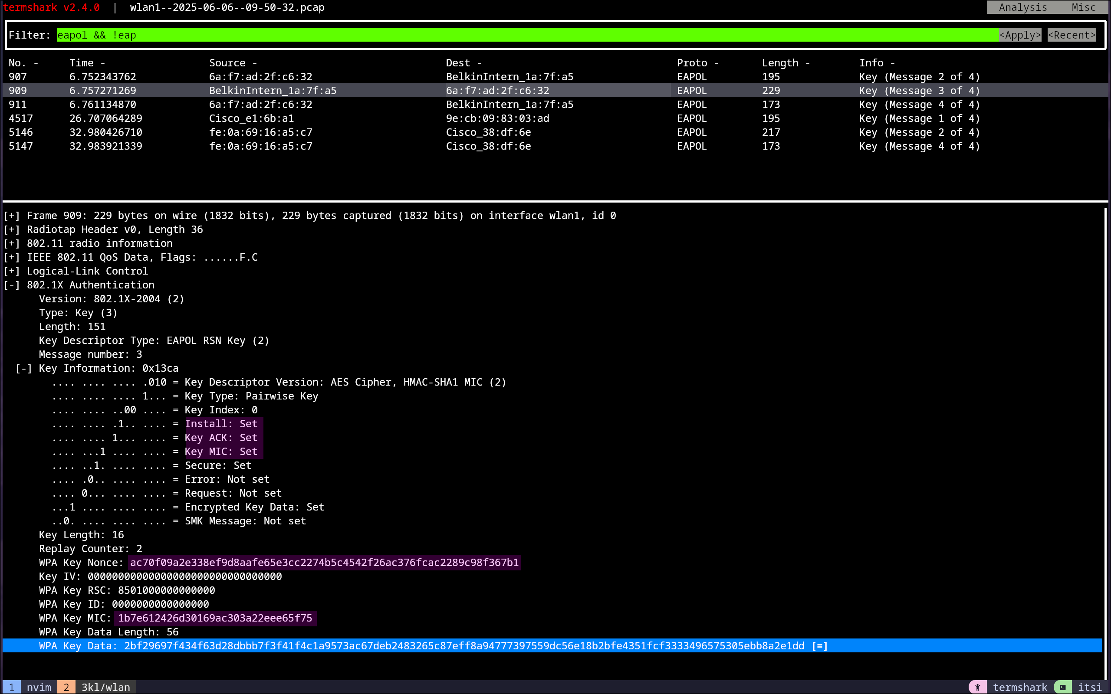The height and width of the screenshot is (694, 1111).
Task: Select packet 4517 row
Action: click(x=555, y=118)
